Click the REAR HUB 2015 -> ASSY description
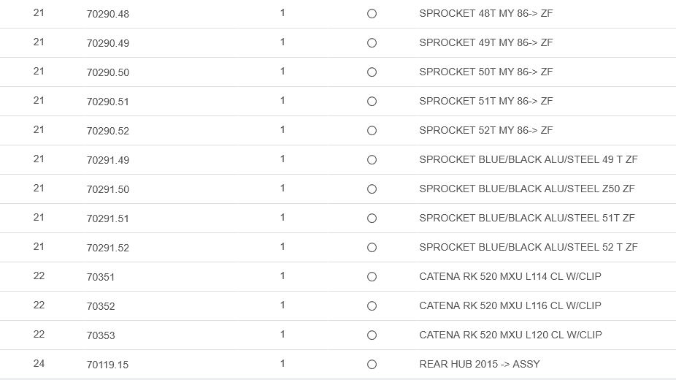The image size is (676, 380). coord(479,364)
